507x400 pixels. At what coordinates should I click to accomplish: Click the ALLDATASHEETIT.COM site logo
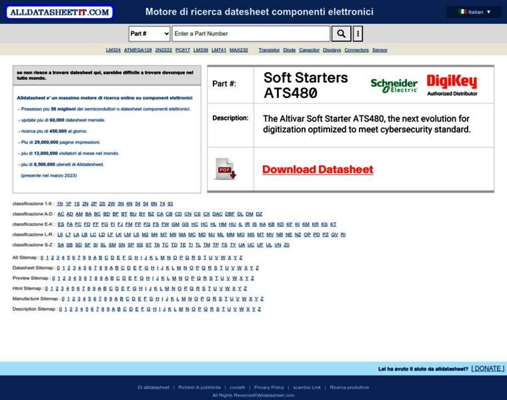(x=60, y=12)
